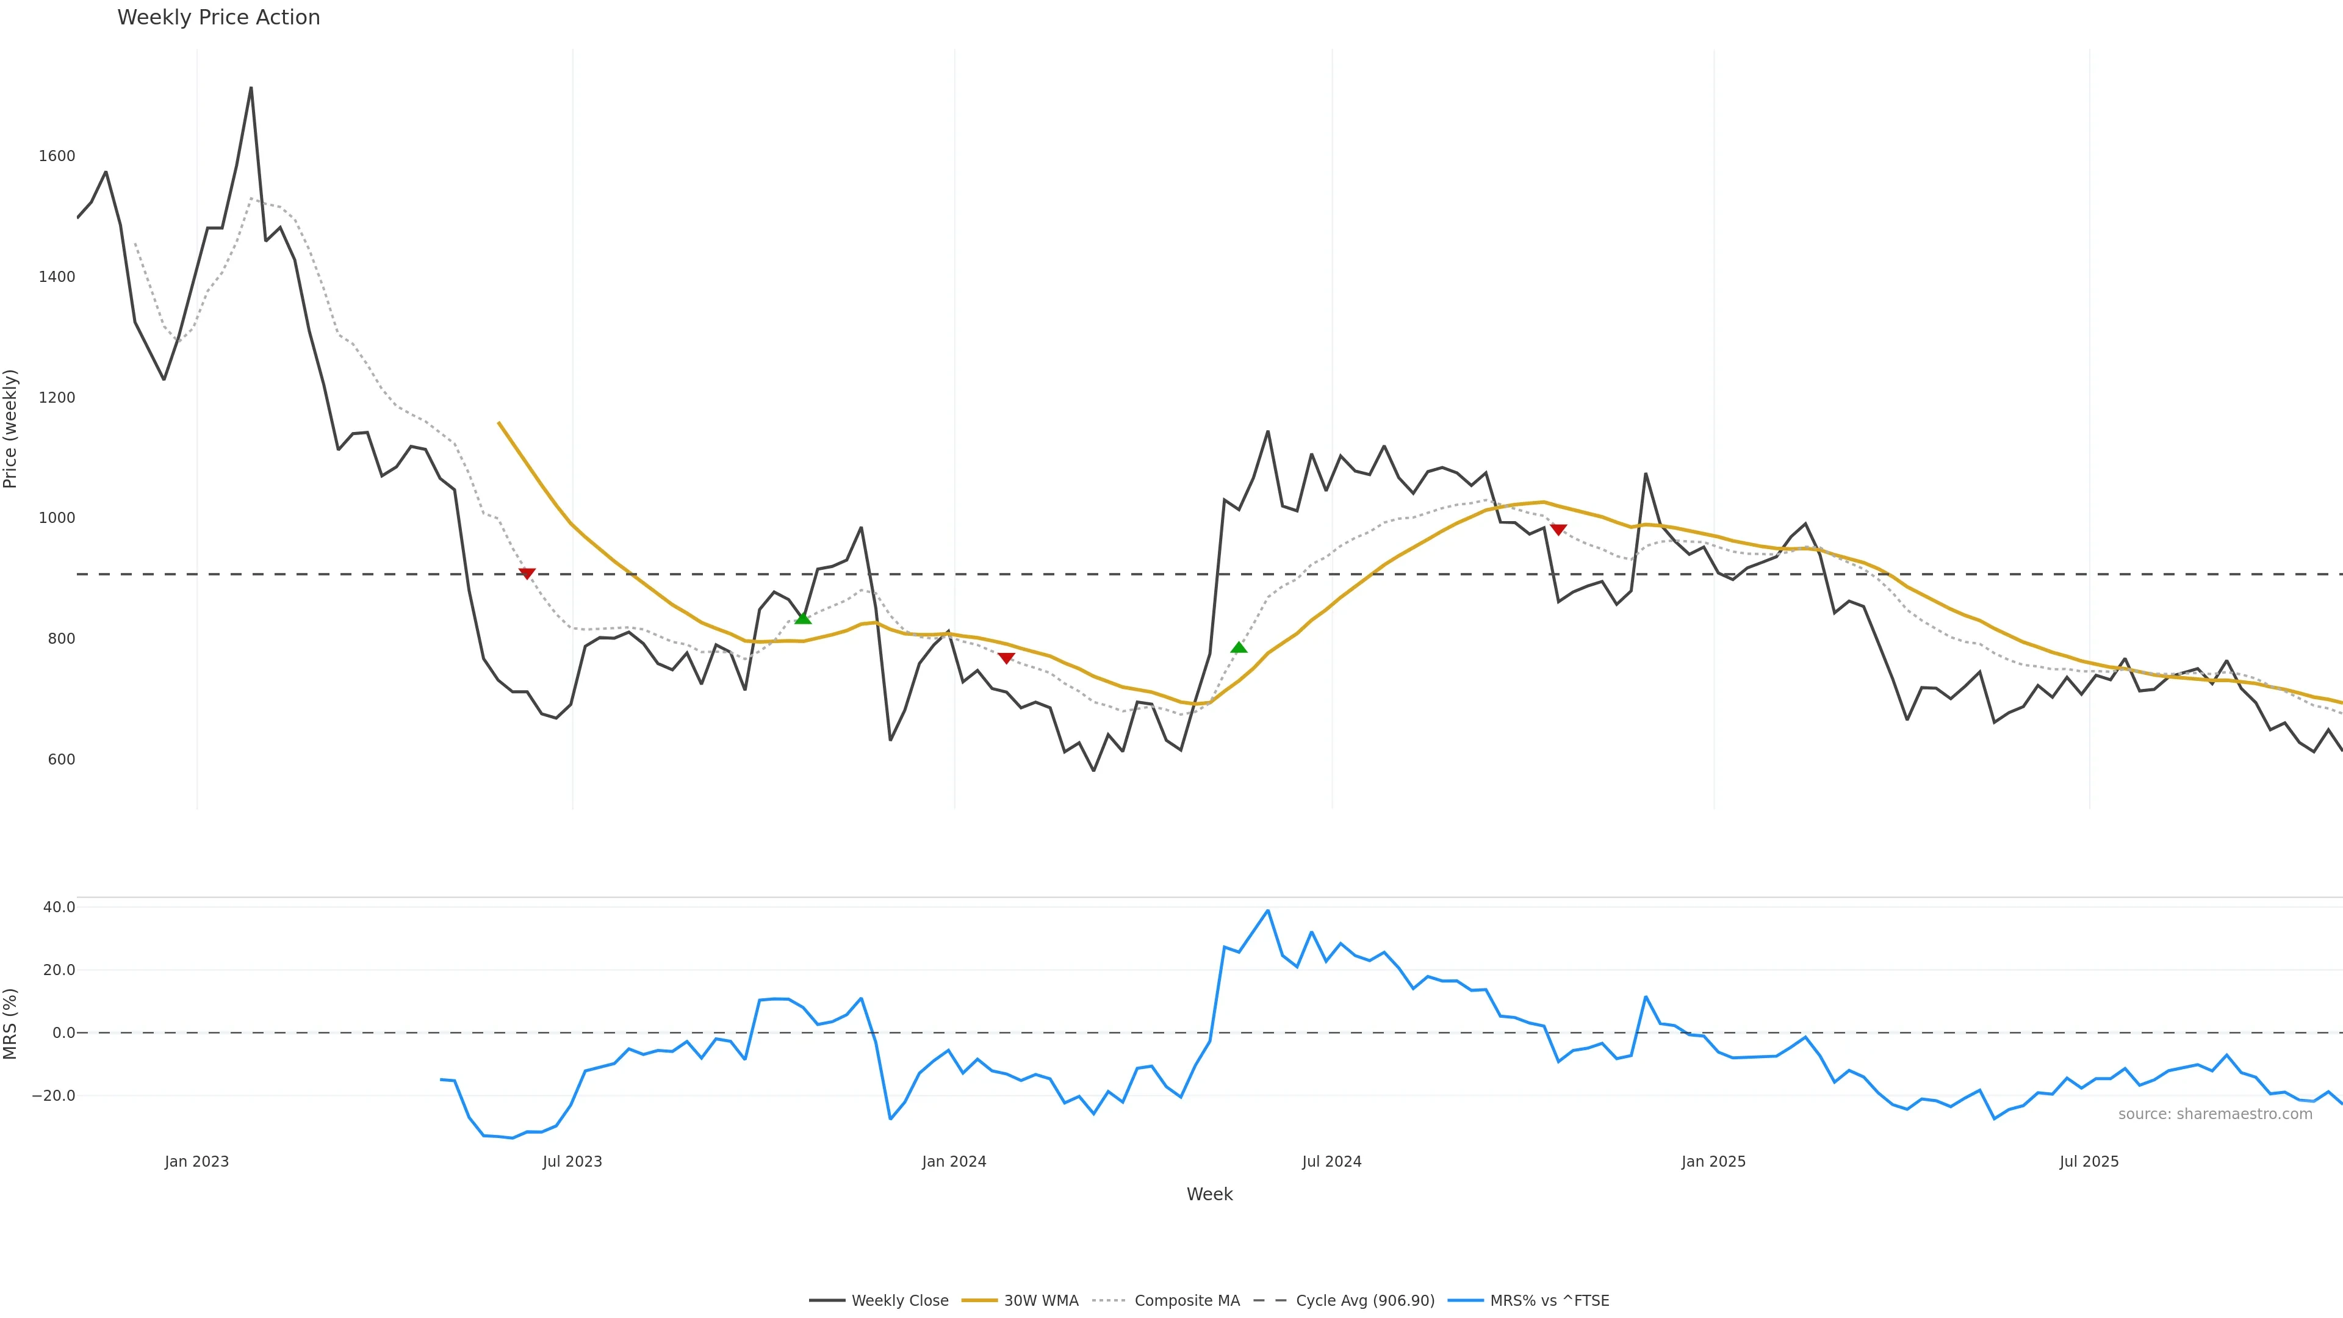The width and height of the screenshot is (2343, 1318).
Task: Click the Jul 2024 x-axis label
Action: tap(1331, 1162)
